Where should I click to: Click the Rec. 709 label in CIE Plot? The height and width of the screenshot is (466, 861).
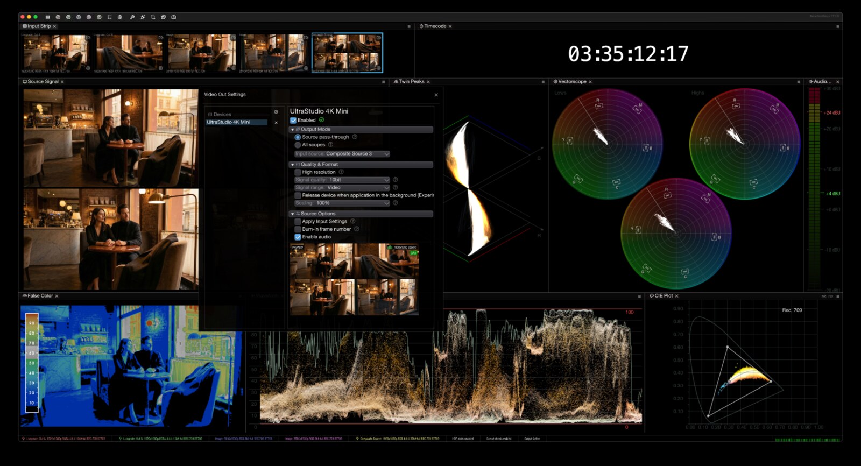pyautogui.click(x=792, y=310)
